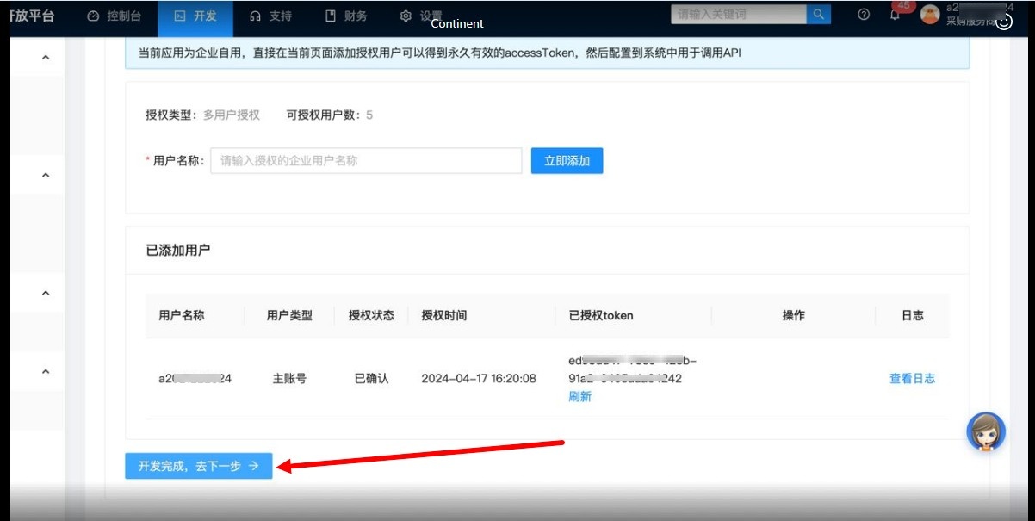Go to the 财务 finance menu
This screenshot has height=521, width=1035.
coord(346,16)
